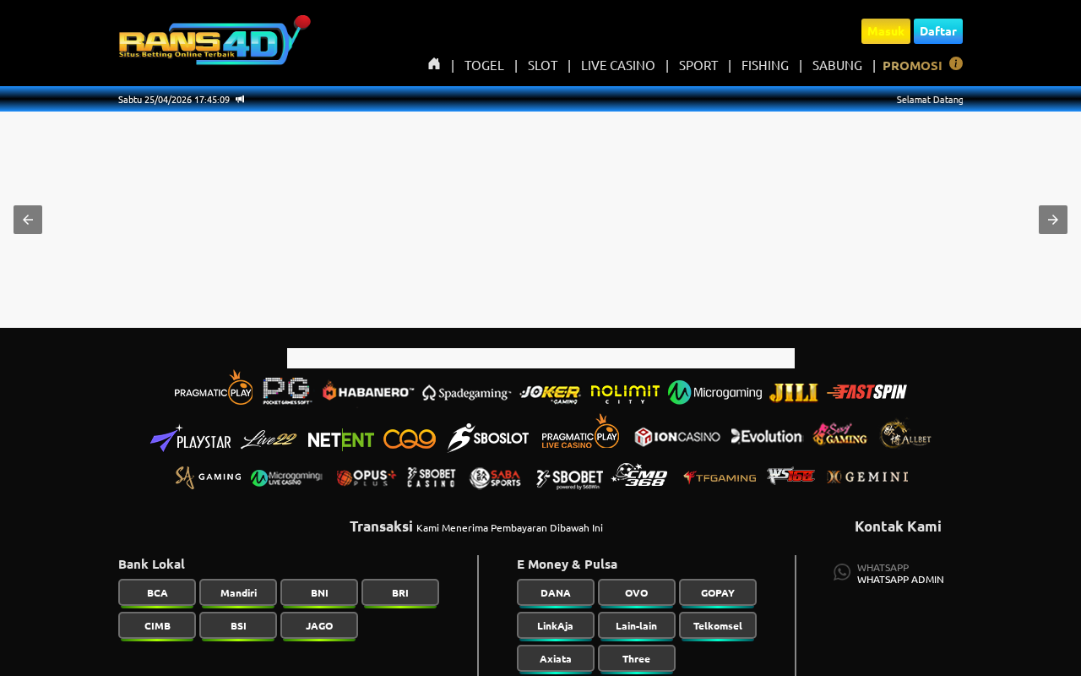Open the Nolimit City provider logo
This screenshot has height=676, width=1081.
[625, 394]
